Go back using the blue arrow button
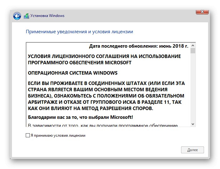Image resolution: width=220 pixels, height=169 pixels. click(17, 16)
